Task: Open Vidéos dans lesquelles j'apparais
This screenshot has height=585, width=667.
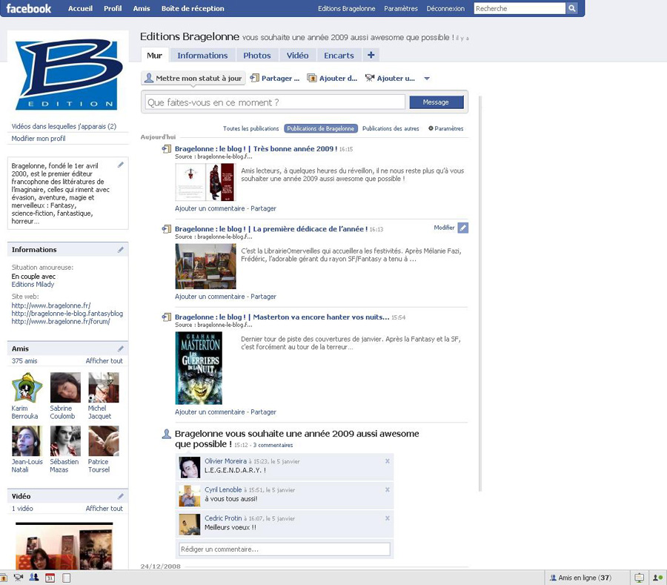Action: point(64,126)
